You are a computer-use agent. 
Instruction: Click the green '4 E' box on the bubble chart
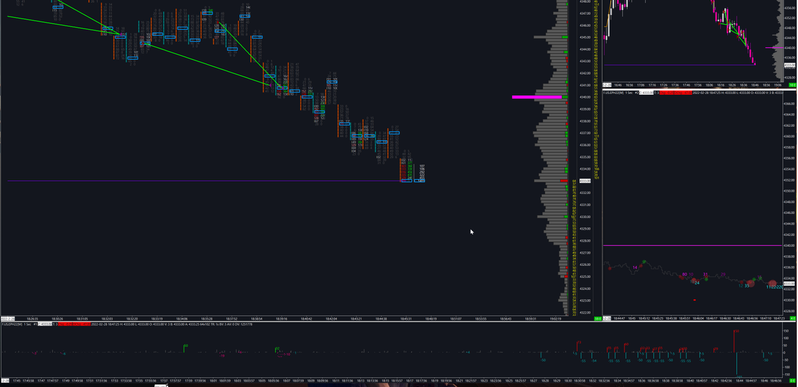[x=793, y=319]
